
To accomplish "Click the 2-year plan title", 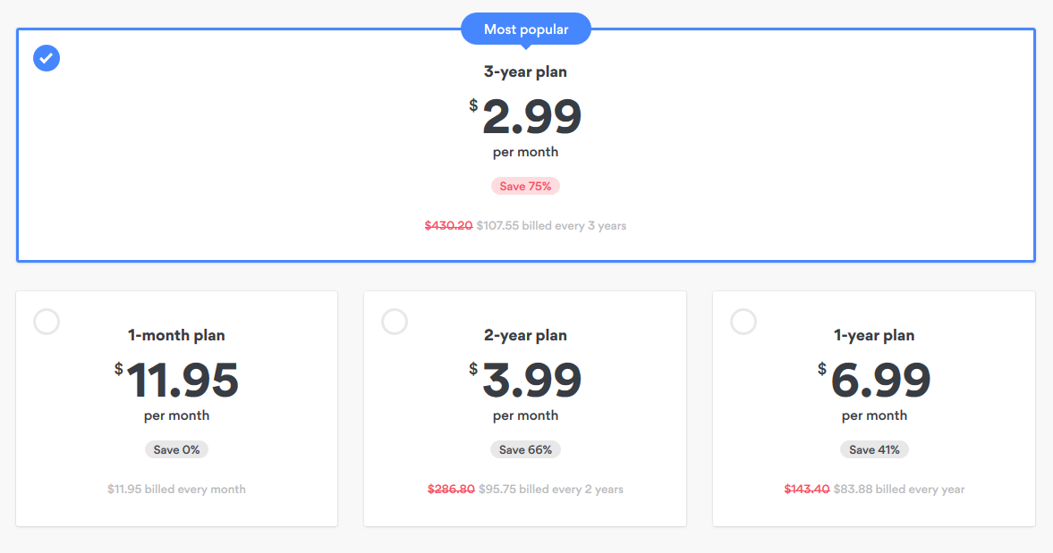I will (525, 335).
